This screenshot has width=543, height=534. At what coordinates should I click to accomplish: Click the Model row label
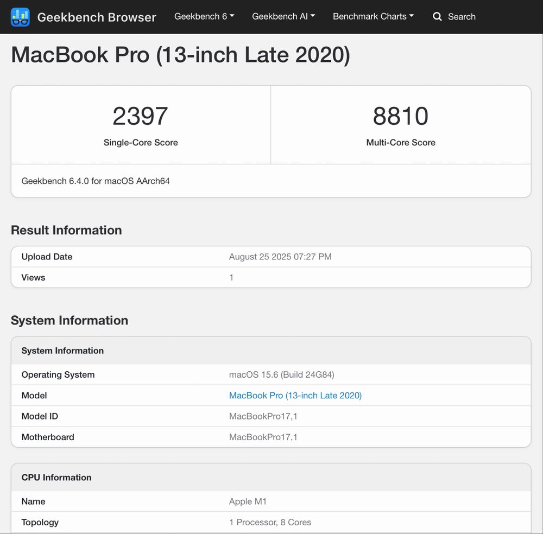point(34,395)
